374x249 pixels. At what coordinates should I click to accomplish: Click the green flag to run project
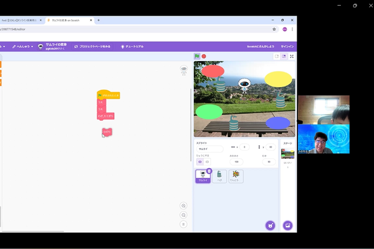[197, 56]
